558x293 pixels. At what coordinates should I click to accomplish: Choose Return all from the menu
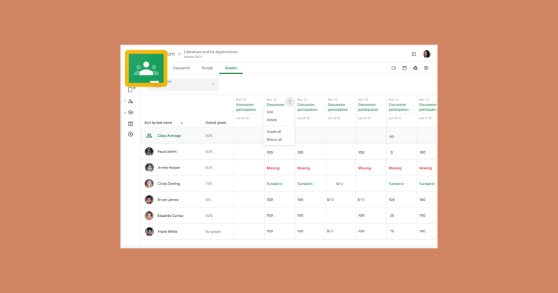pos(275,139)
